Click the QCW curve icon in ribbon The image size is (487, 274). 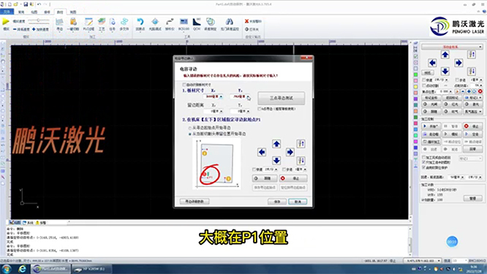[x=197, y=22]
